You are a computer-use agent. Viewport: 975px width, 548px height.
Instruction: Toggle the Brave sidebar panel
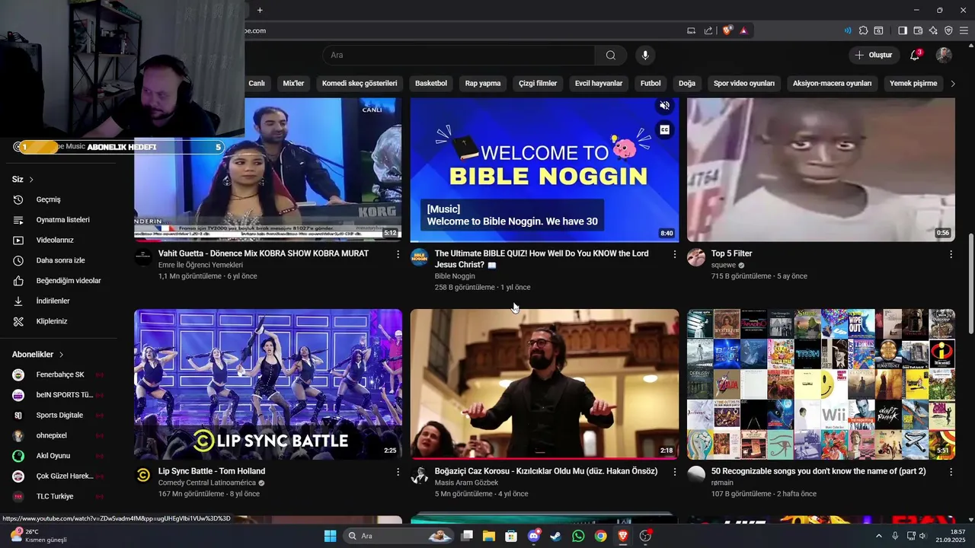(903, 30)
